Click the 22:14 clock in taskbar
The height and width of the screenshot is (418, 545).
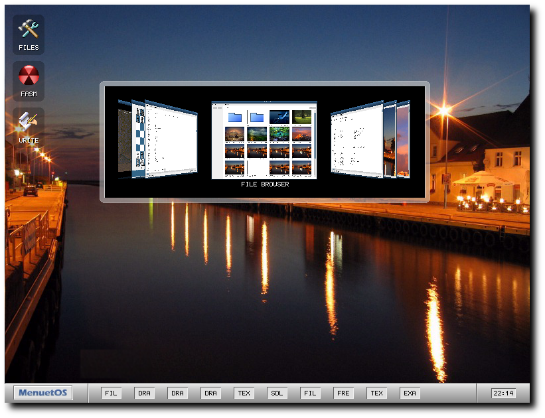(503, 393)
